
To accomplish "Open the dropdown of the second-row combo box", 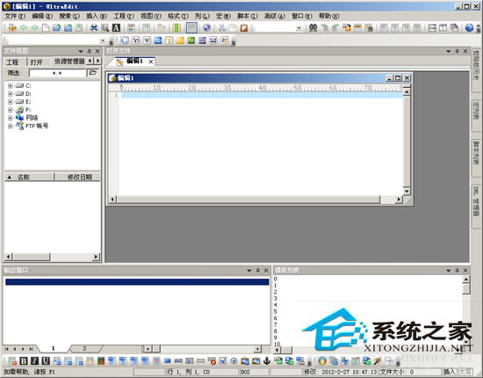I will [x=103, y=40].
